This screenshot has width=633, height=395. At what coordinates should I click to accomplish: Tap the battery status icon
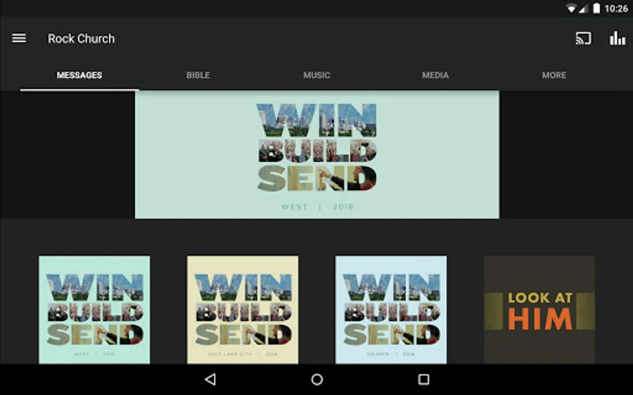[x=597, y=8]
